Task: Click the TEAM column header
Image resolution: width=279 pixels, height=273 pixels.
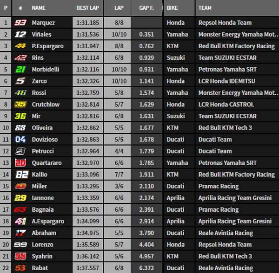Action: (x=205, y=8)
